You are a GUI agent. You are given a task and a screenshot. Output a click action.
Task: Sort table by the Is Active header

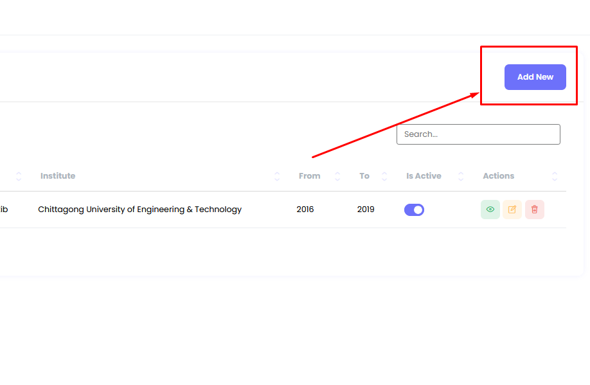pos(424,176)
